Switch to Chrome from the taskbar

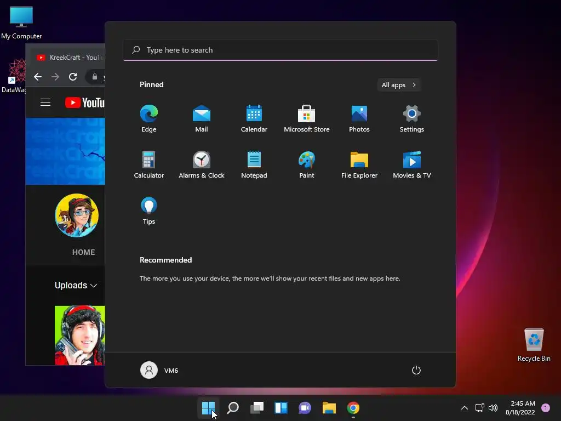(x=353, y=408)
